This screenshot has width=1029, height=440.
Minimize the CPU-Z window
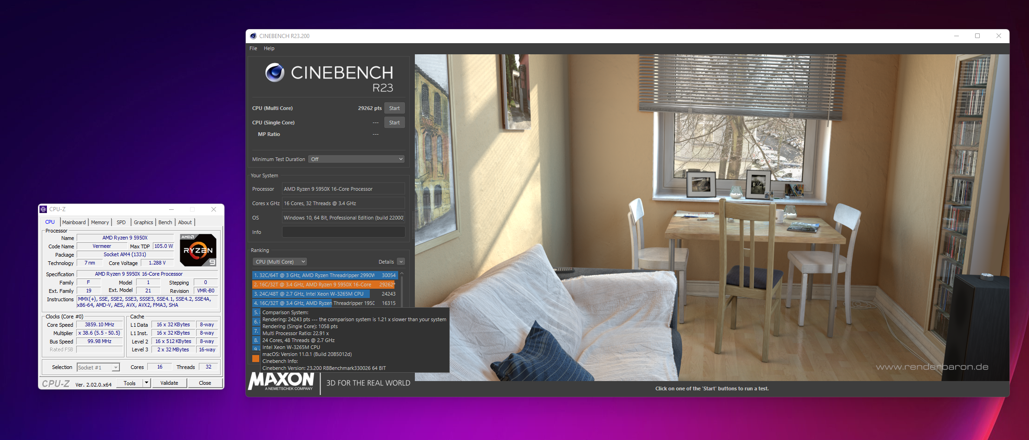pyautogui.click(x=171, y=209)
